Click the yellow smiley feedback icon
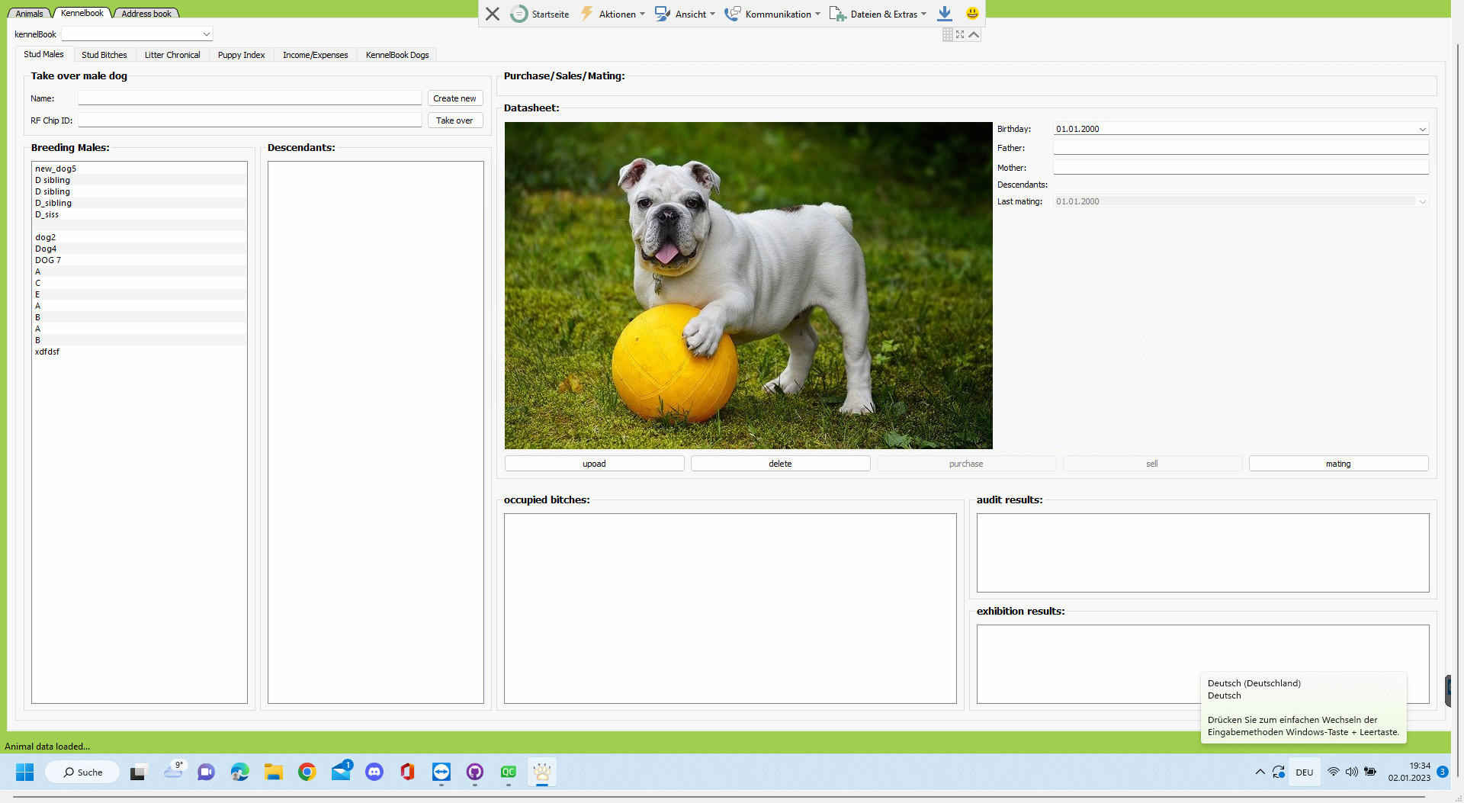The height and width of the screenshot is (803, 1464). pos(972,13)
